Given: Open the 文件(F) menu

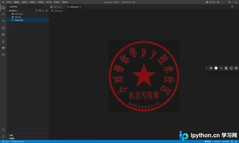Looking at the screenshot, I should [x=9, y=2].
